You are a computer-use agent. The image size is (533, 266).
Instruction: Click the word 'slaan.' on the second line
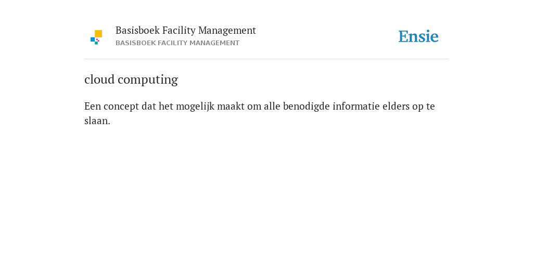97,121
